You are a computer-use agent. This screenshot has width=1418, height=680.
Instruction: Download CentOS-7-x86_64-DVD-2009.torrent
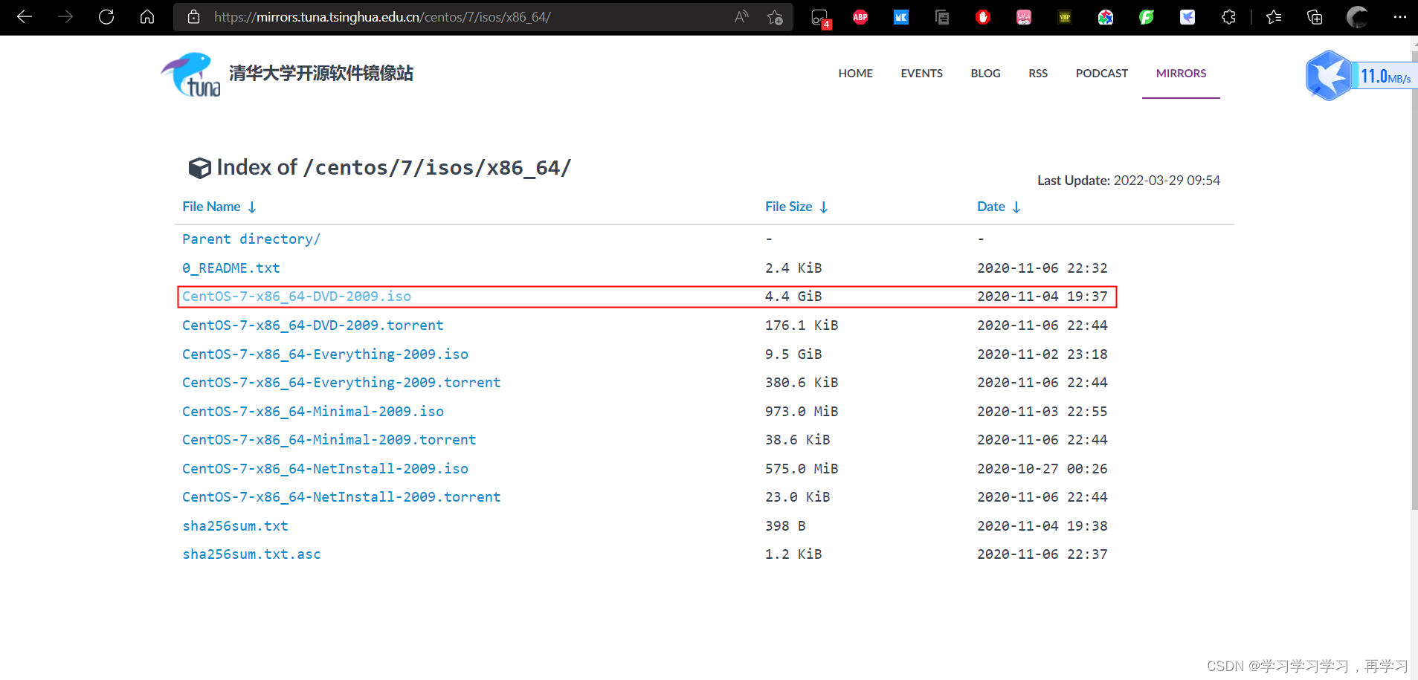313,326
